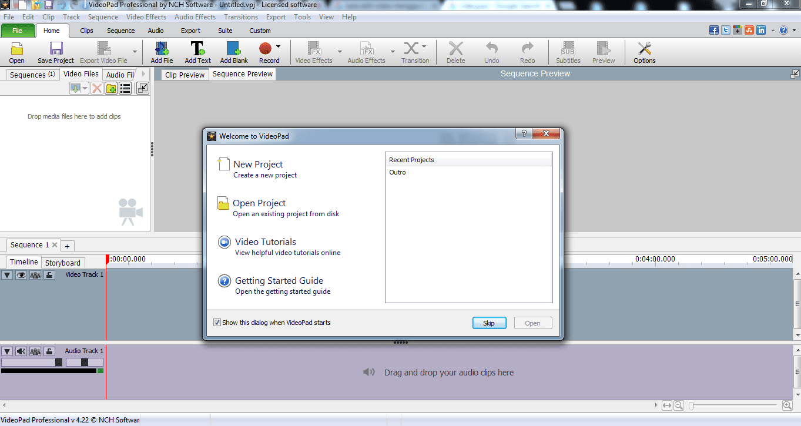Viewport: 801px width, 426px height.
Task: Open the Export Video File dropdown arrow
Action: coord(135,52)
